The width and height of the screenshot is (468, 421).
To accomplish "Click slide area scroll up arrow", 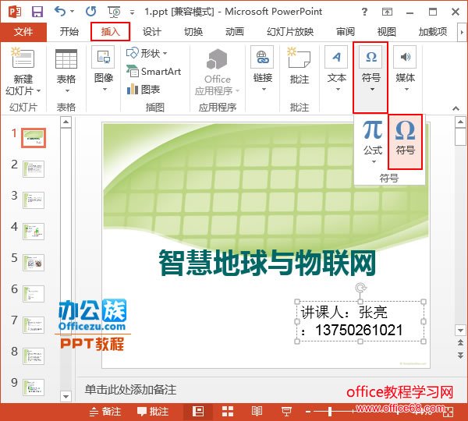I will coord(460,122).
